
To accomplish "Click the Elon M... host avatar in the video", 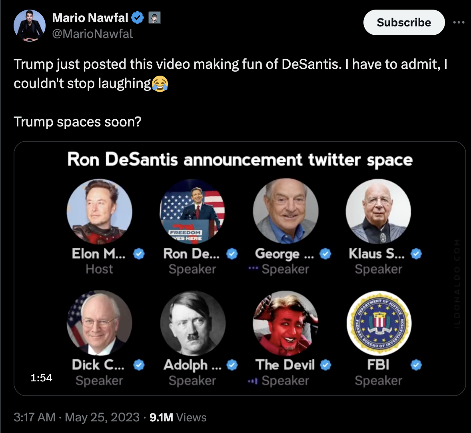I will (x=99, y=211).
